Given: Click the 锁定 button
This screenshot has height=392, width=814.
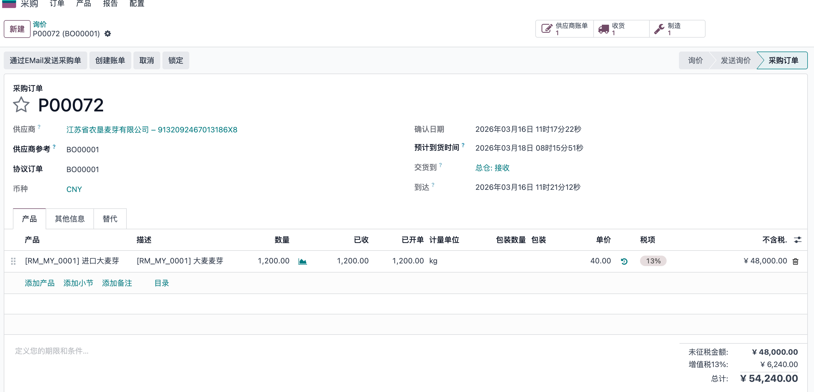Looking at the screenshot, I should click(176, 60).
